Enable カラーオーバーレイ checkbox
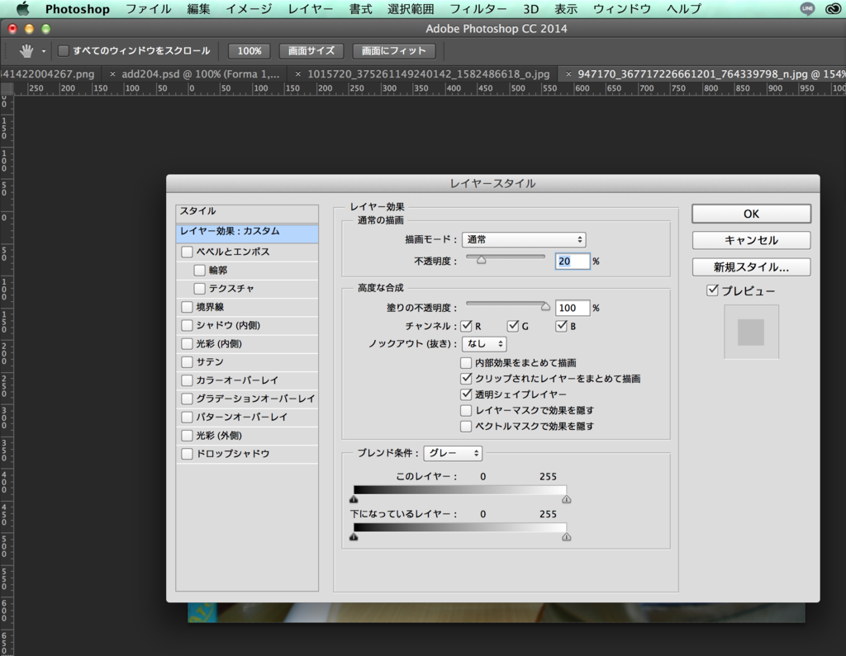This screenshot has height=656, width=846. point(187,380)
